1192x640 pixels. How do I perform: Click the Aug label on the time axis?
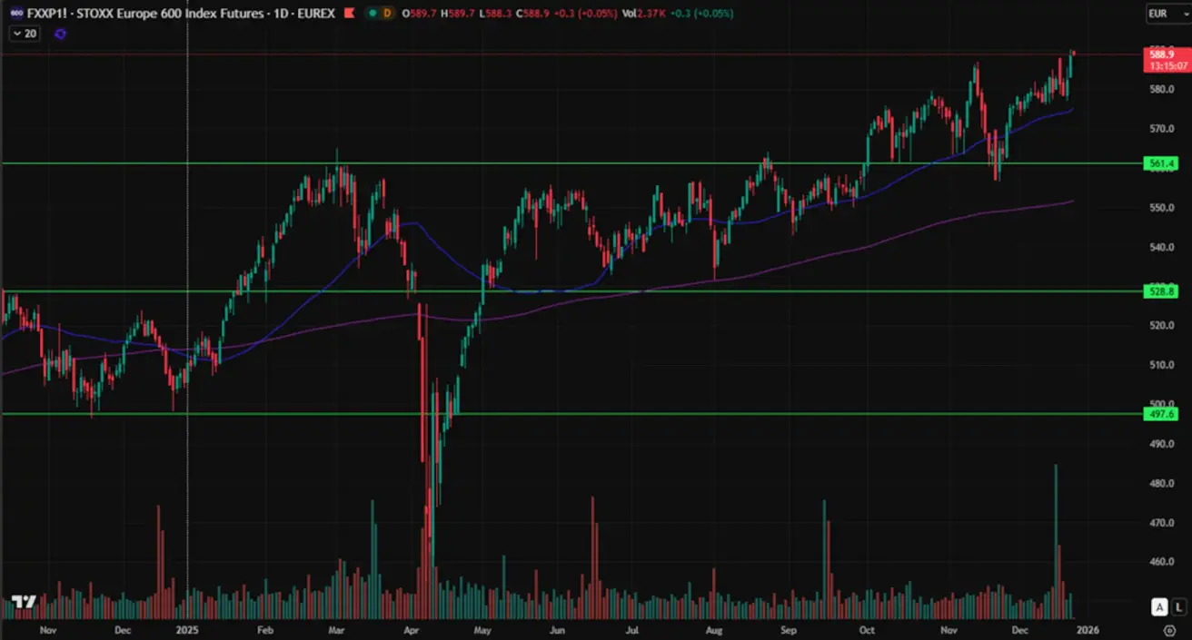714,630
